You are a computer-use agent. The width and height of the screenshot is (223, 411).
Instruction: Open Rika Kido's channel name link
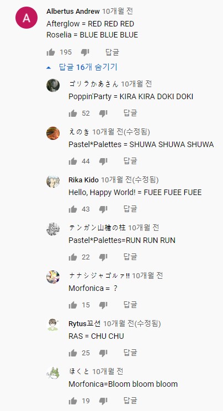tap(83, 180)
